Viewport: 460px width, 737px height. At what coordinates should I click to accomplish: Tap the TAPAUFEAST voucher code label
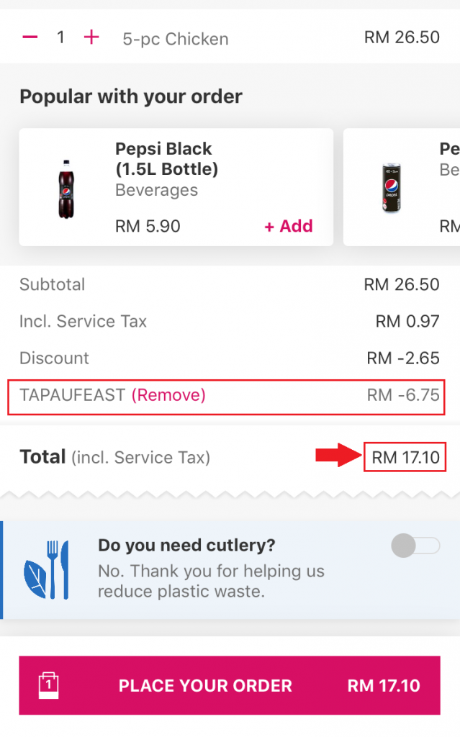pos(72,395)
